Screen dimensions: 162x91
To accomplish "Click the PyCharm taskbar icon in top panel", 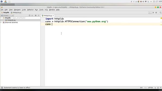I will tap(6, 2).
